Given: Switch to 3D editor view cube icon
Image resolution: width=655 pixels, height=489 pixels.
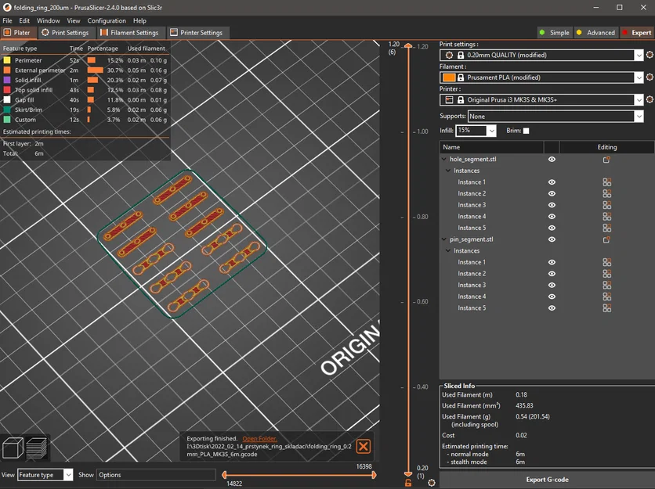Looking at the screenshot, I should (12, 448).
